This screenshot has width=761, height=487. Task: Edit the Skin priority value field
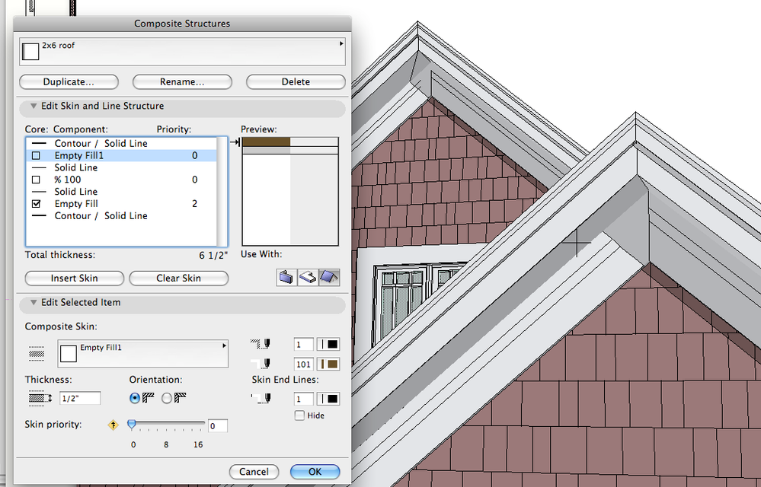click(217, 426)
